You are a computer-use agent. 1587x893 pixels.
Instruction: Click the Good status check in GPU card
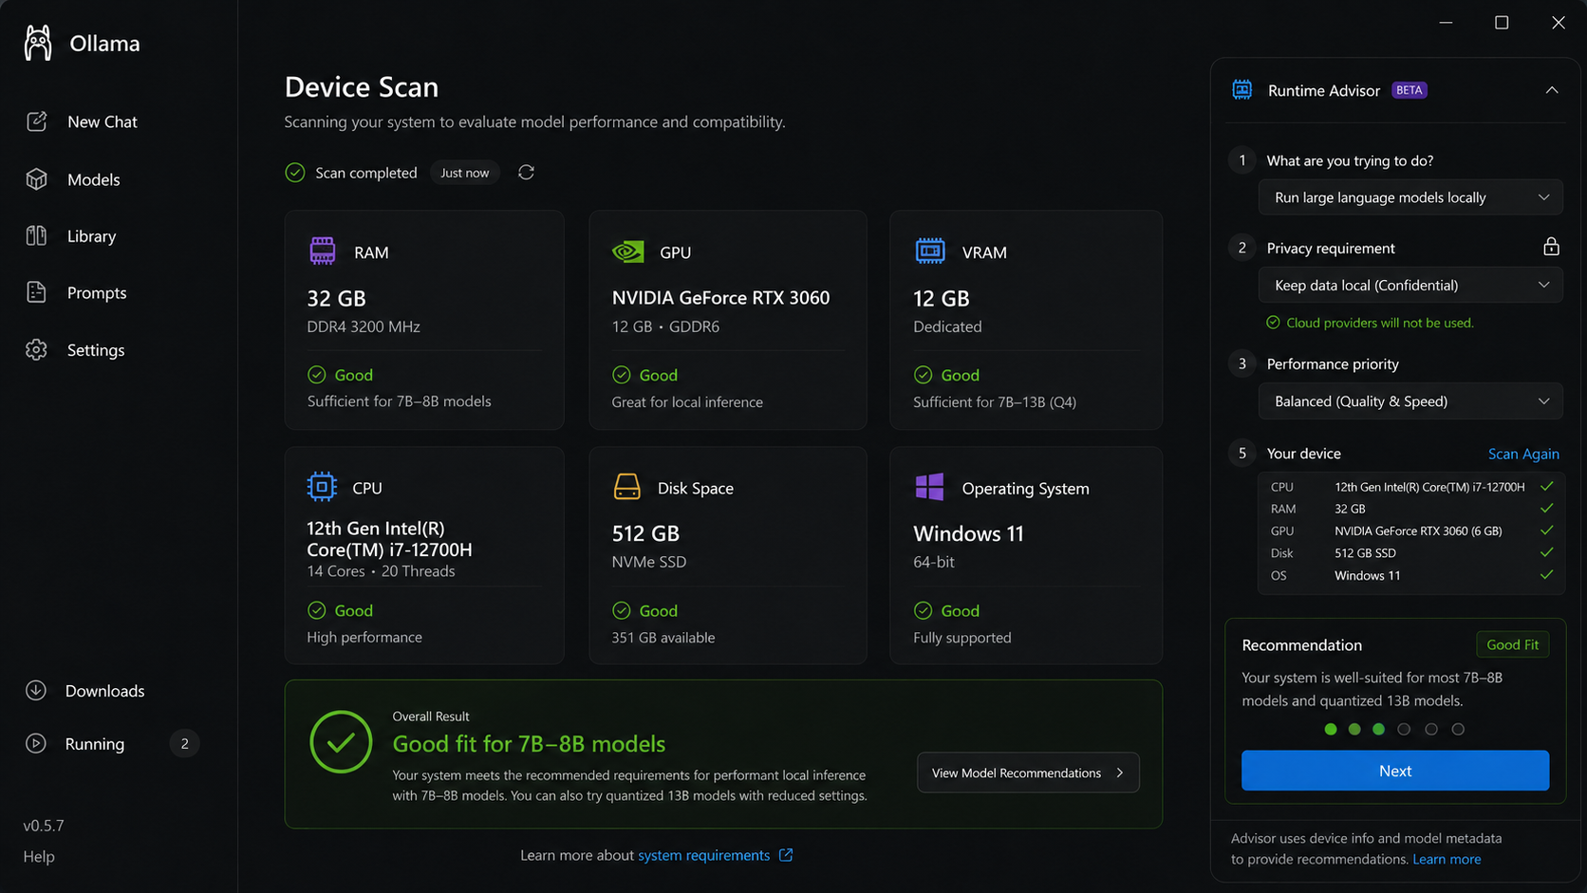point(622,375)
